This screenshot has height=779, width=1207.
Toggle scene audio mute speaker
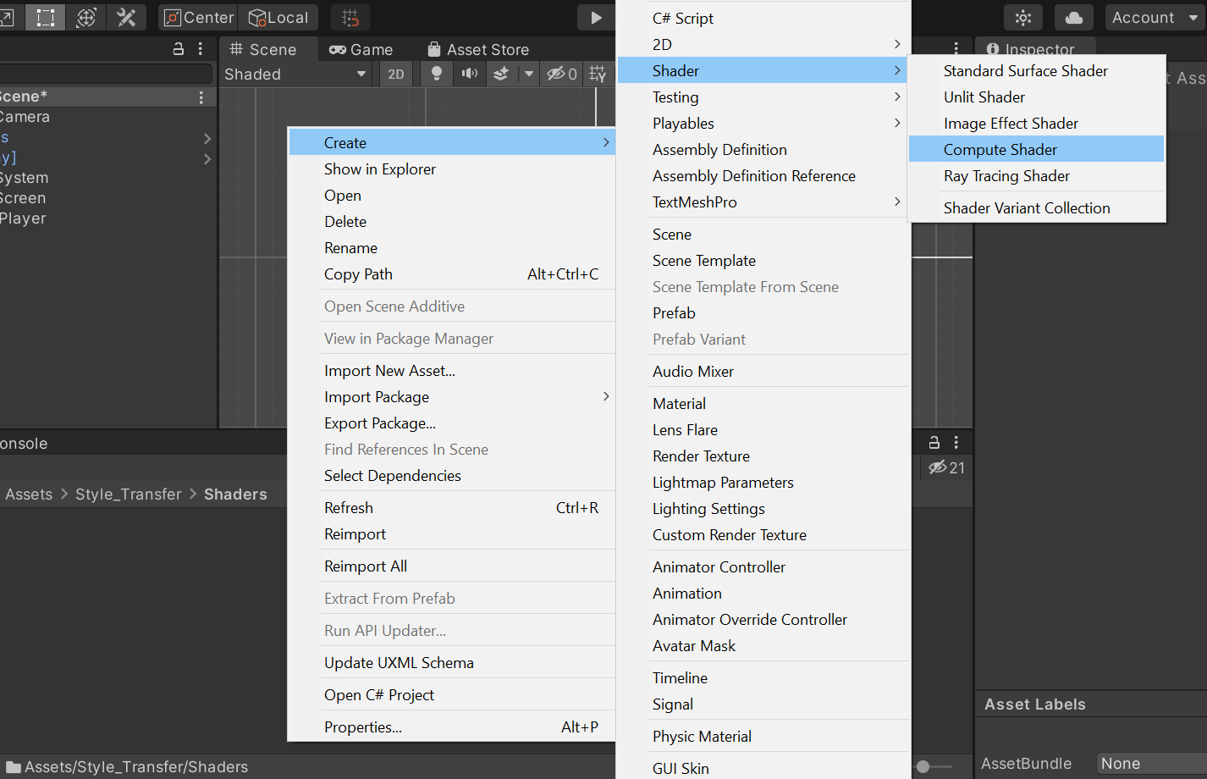(x=469, y=75)
